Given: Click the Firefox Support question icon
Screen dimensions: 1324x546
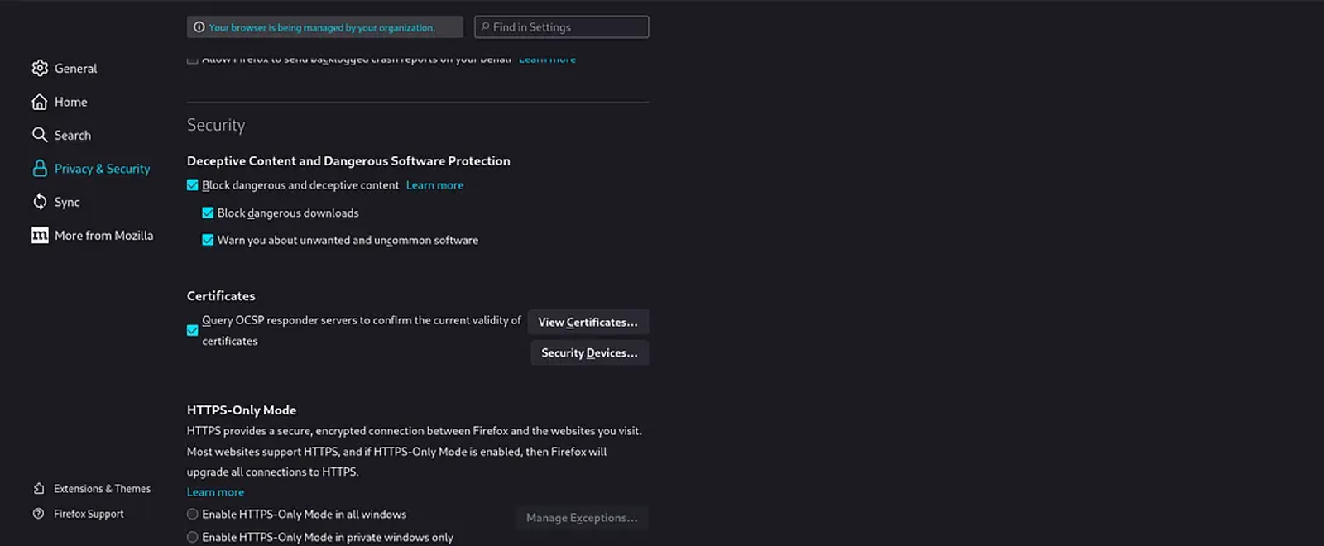Looking at the screenshot, I should pos(38,514).
